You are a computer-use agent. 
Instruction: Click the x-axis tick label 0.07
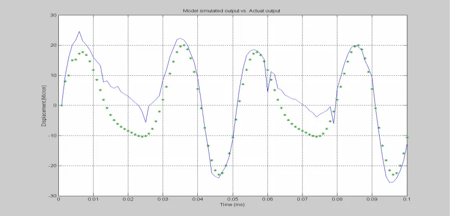click(303, 199)
